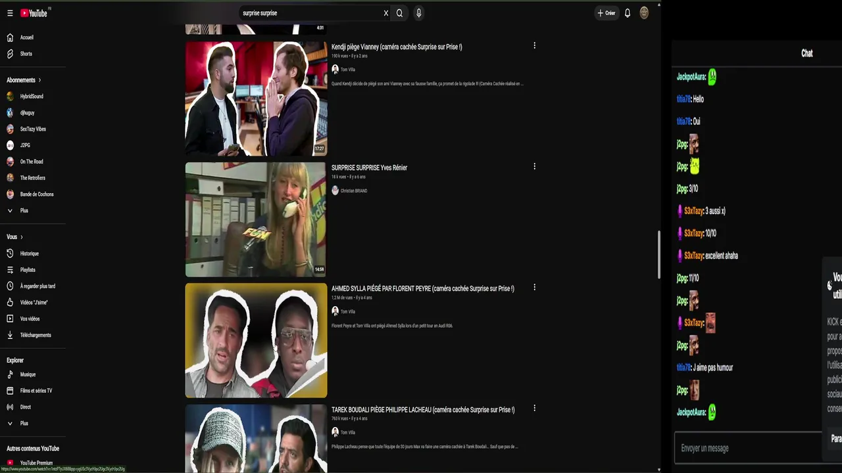Click j2pg on the 11/10 message

pyautogui.click(x=682, y=279)
